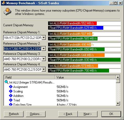This screenshot has width=124, height=120.
Task: Confirm with the OK button
Action: [x=111, y=114]
